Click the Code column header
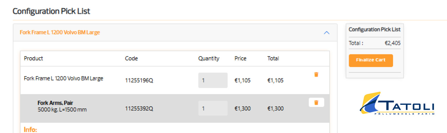 [x=131, y=58]
